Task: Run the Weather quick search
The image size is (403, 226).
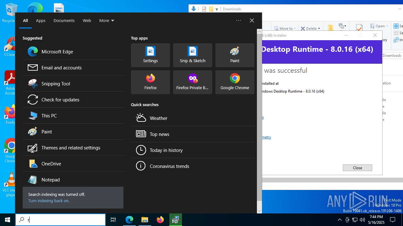Action: click(193, 118)
